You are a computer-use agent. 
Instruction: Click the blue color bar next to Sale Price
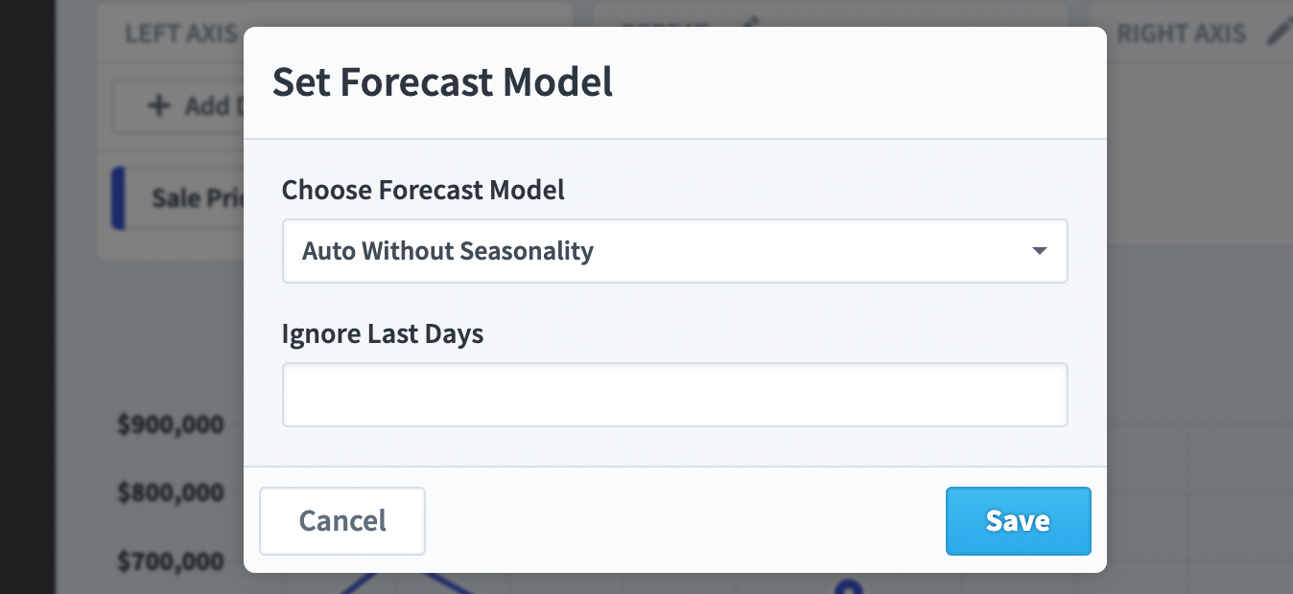(118, 198)
